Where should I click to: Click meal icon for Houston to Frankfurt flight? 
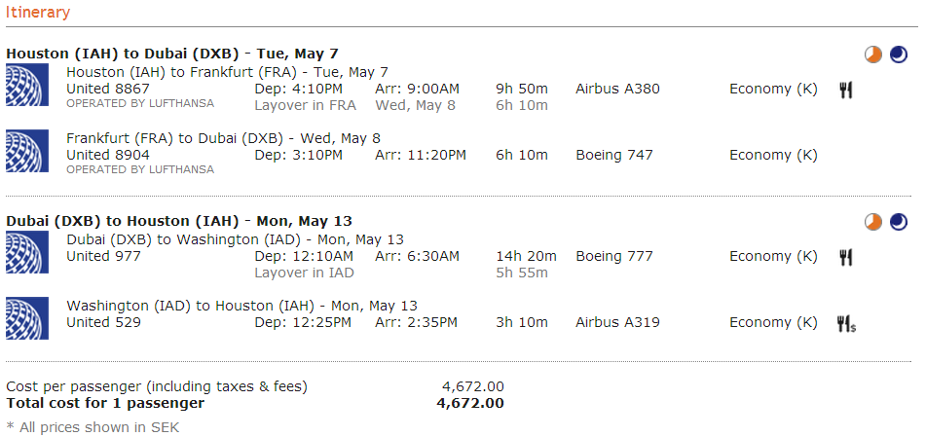pos(846,90)
